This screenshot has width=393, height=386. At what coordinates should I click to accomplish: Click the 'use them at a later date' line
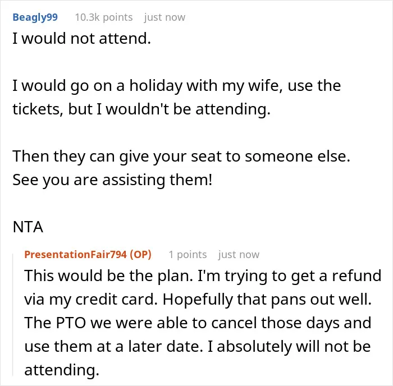198,346
